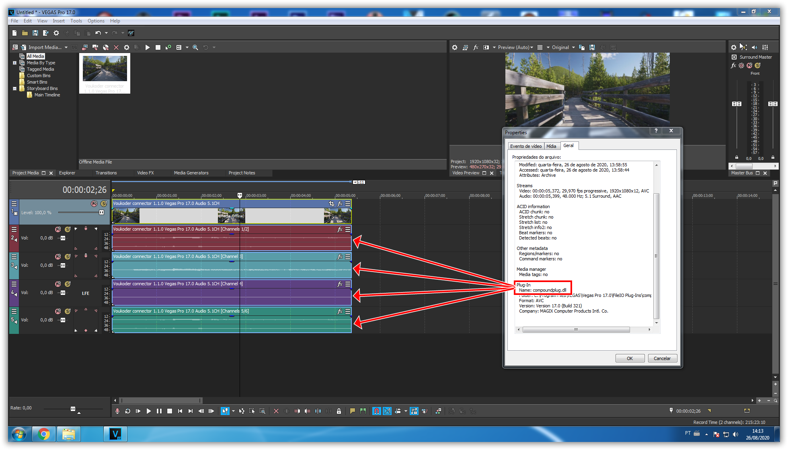The width and height of the screenshot is (788, 450).
Task: Enable snapping magnet icon
Action: [x=376, y=411]
